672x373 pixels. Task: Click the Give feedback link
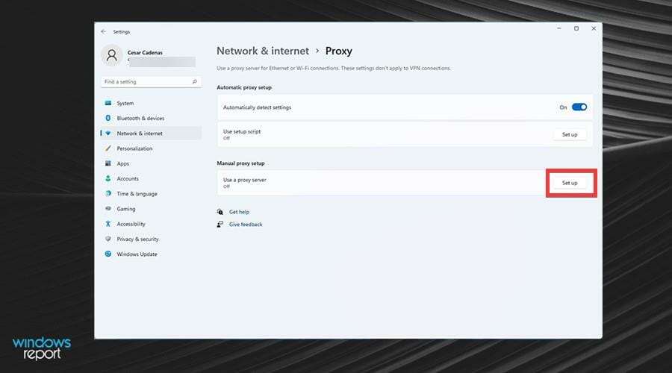(246, 225)
